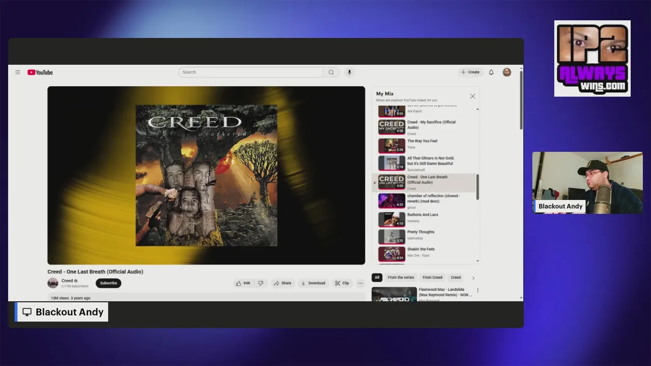Show more filter chips with right arrow
The width and height of the screenshot is (651, 366).
click(x=473, y=278)
